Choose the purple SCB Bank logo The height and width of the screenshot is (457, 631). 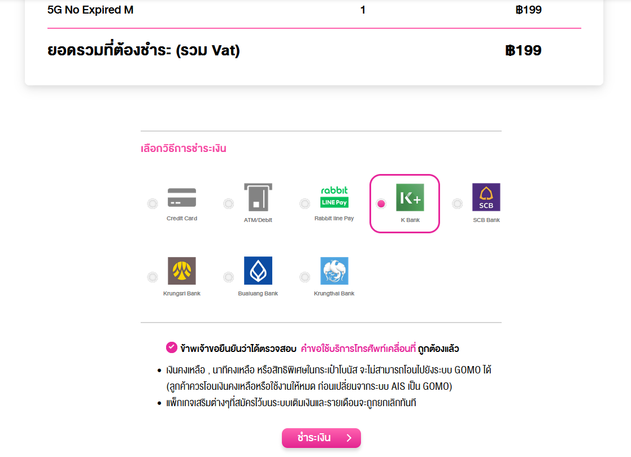pos(486,197)
